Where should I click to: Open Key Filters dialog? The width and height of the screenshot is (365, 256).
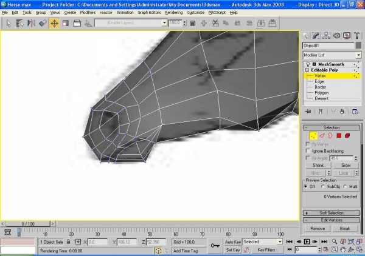(268, 250)
